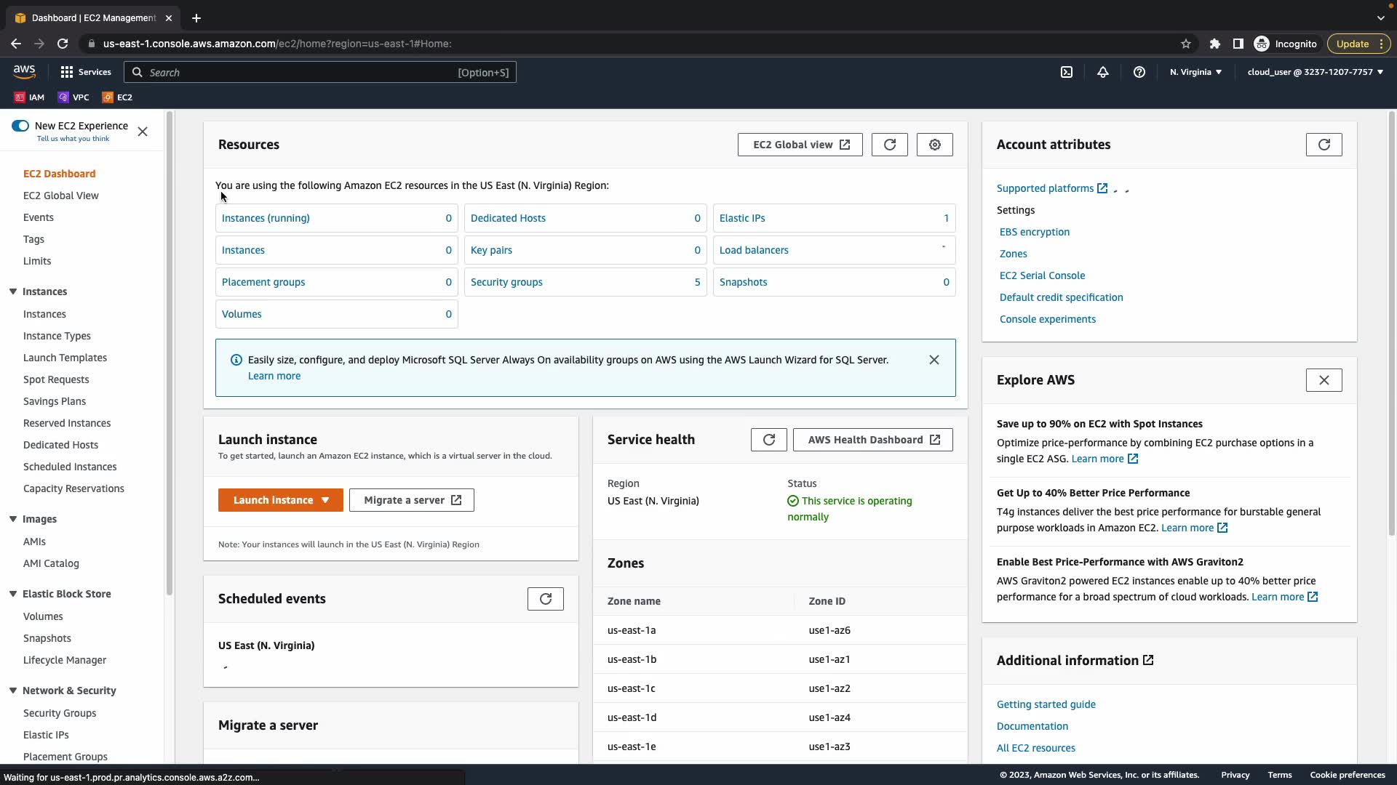Open Resources settings gear
The height and width of the screenshot is (785, 1397).
tap(934, 145)
